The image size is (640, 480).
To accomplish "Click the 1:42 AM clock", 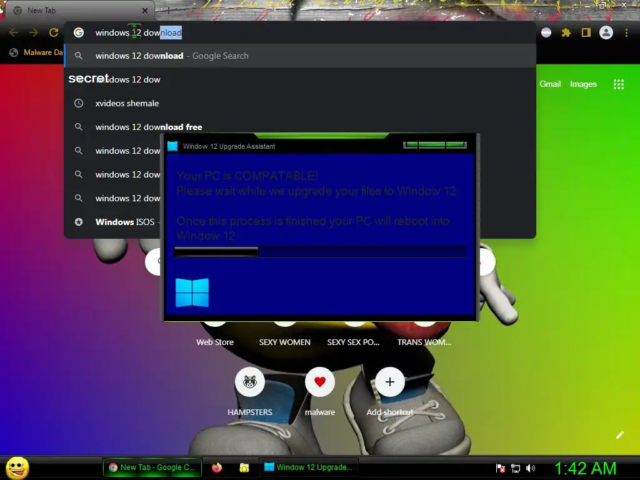I will click(x=585, y=468).
